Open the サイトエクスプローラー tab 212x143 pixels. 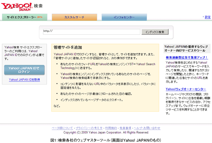coord(25,17)
